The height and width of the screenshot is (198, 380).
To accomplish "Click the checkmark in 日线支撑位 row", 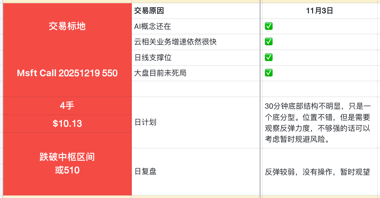I will [269, 58].
